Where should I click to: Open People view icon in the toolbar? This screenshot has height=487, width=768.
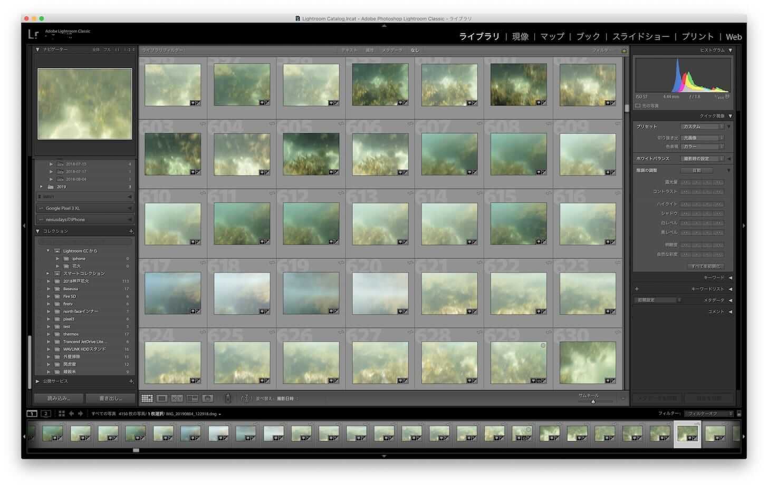pos(208,398)
